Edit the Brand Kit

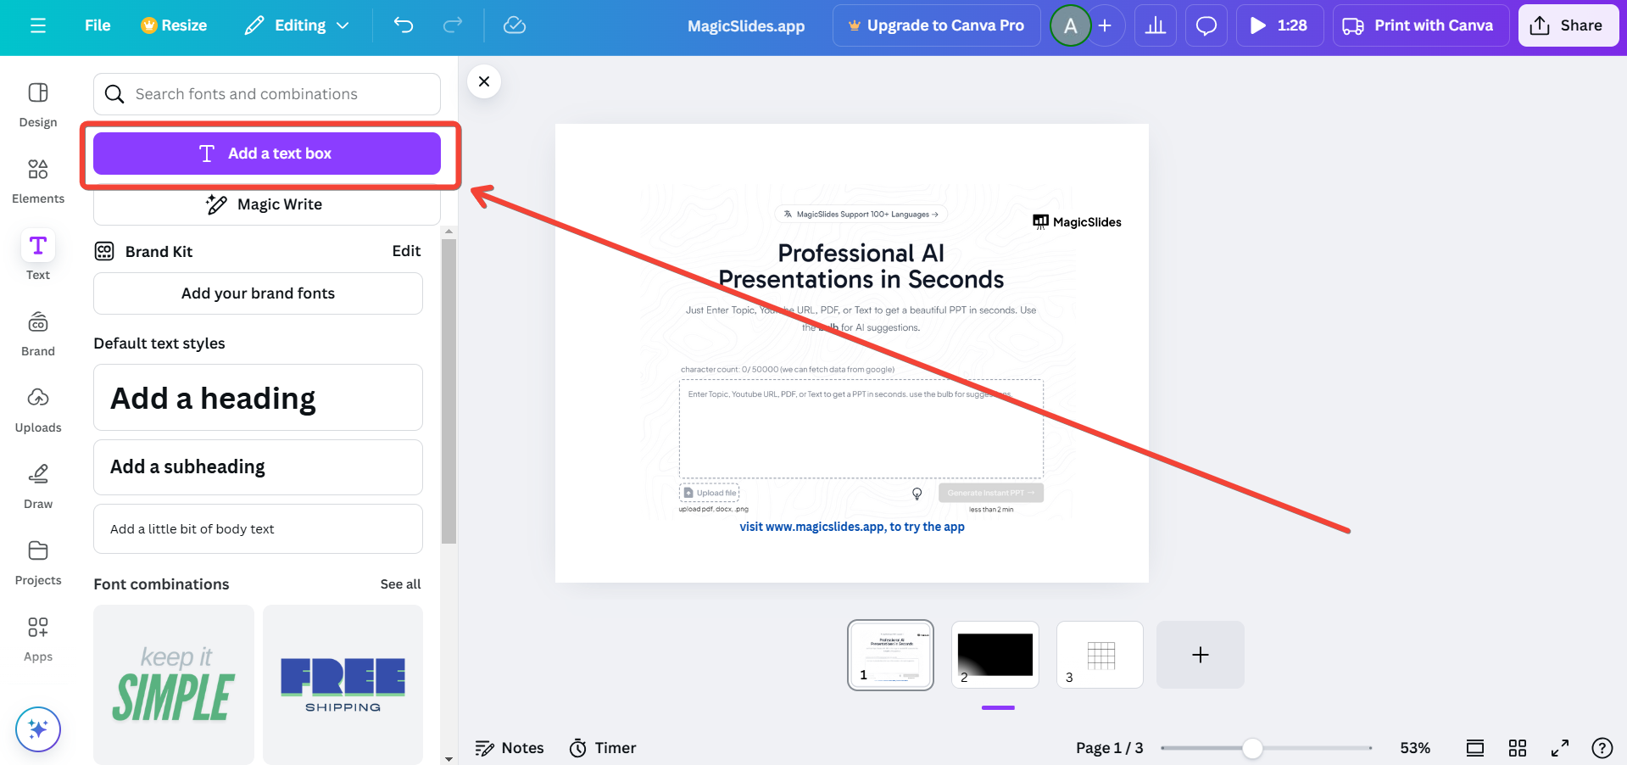pos(406,251)
